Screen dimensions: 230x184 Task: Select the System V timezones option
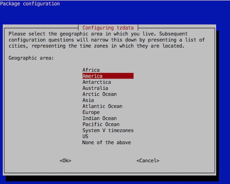pos(108,130)
